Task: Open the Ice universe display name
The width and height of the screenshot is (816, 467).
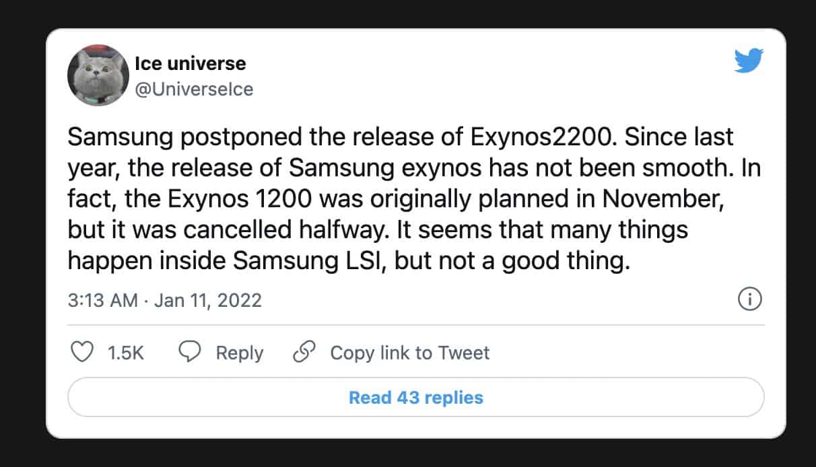Action: point(191,64)
